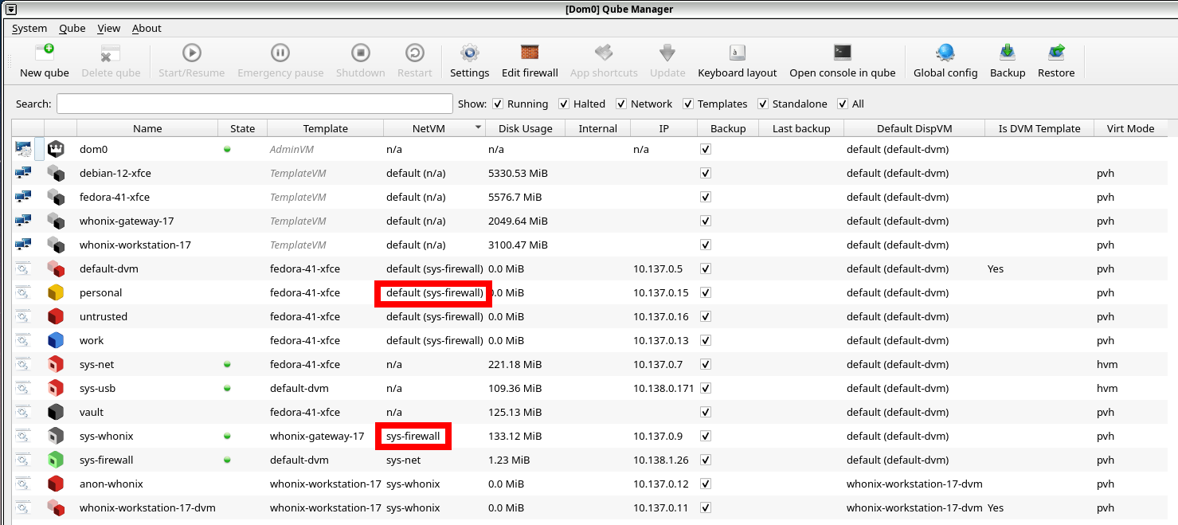Click the Restore icon

pos(1056,53)
